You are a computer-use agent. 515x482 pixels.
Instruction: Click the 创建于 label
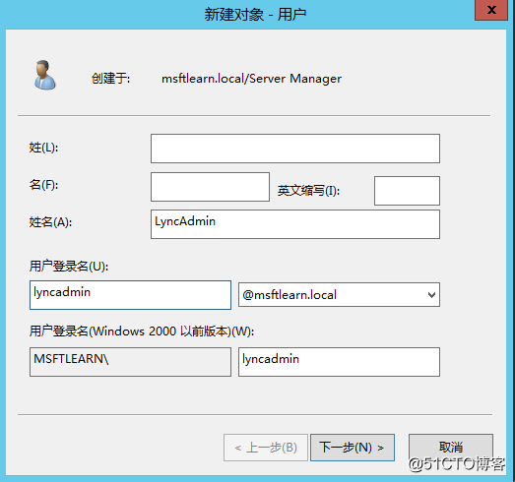click(x=110, y=79)
